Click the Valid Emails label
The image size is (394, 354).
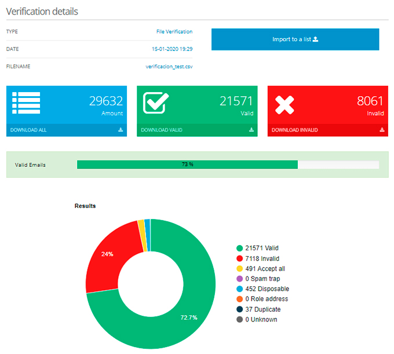coord(30,165)
